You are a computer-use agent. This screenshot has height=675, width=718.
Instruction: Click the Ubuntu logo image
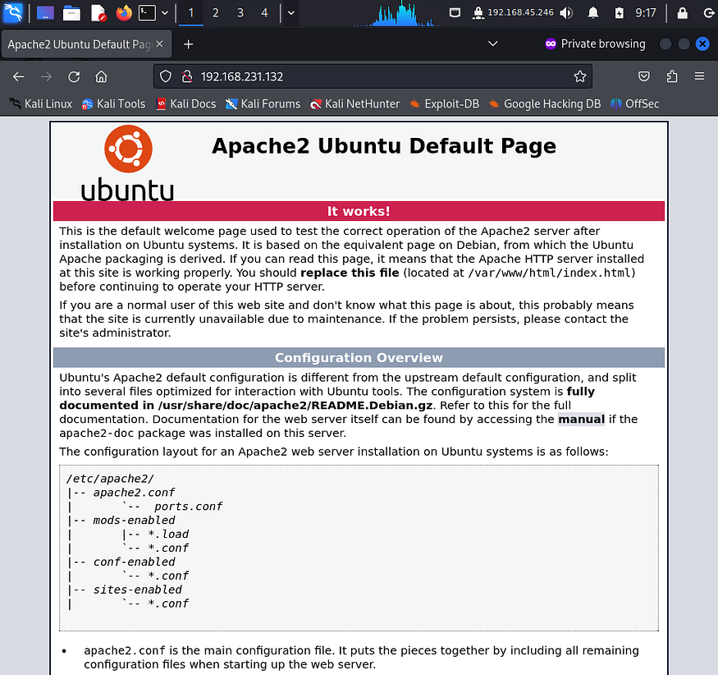[128, 163]
